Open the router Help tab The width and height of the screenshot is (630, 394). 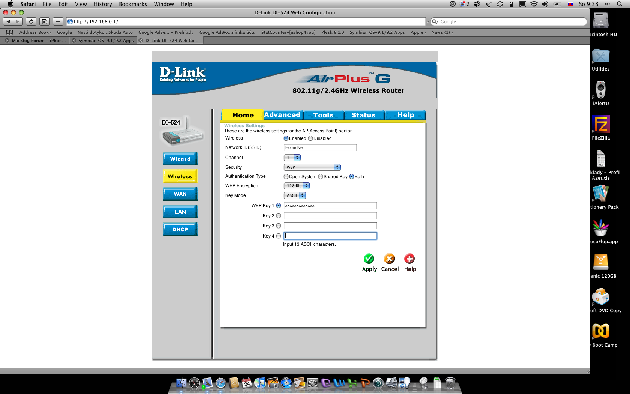pos(405,115)
